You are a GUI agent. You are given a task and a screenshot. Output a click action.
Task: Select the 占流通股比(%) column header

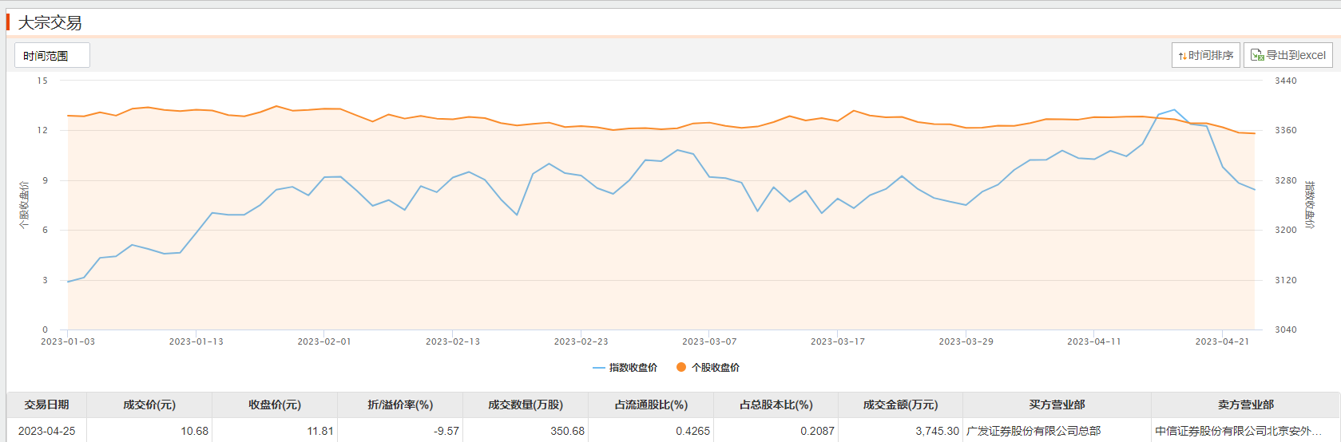tap(651, 405)
